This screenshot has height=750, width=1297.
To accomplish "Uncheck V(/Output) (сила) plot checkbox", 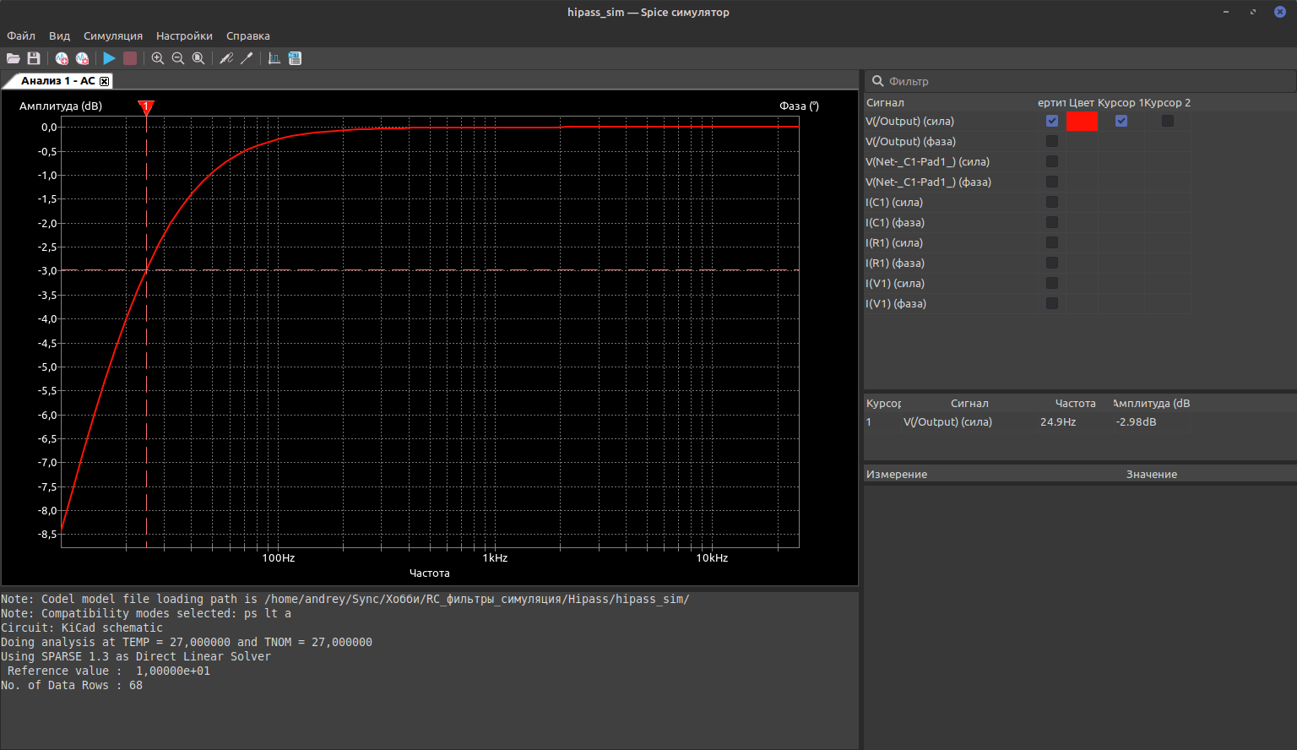I will (1052, 121).
